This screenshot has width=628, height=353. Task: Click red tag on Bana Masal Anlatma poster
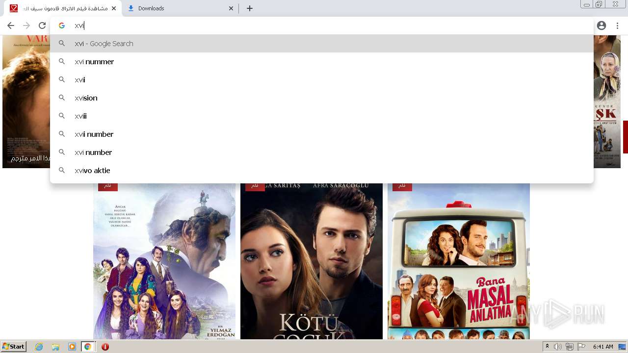[402, 187]
